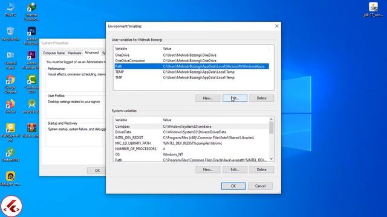Select OneDrive user variable row
The width and height of the screenshot is (387, 217).
[192, 55]
